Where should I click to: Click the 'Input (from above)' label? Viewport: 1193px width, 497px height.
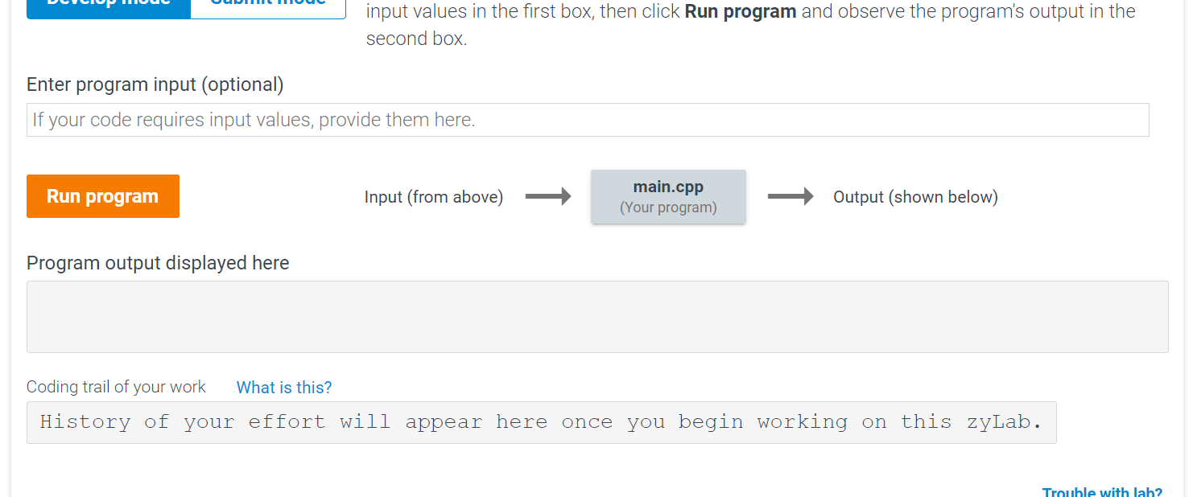[434, 196]
